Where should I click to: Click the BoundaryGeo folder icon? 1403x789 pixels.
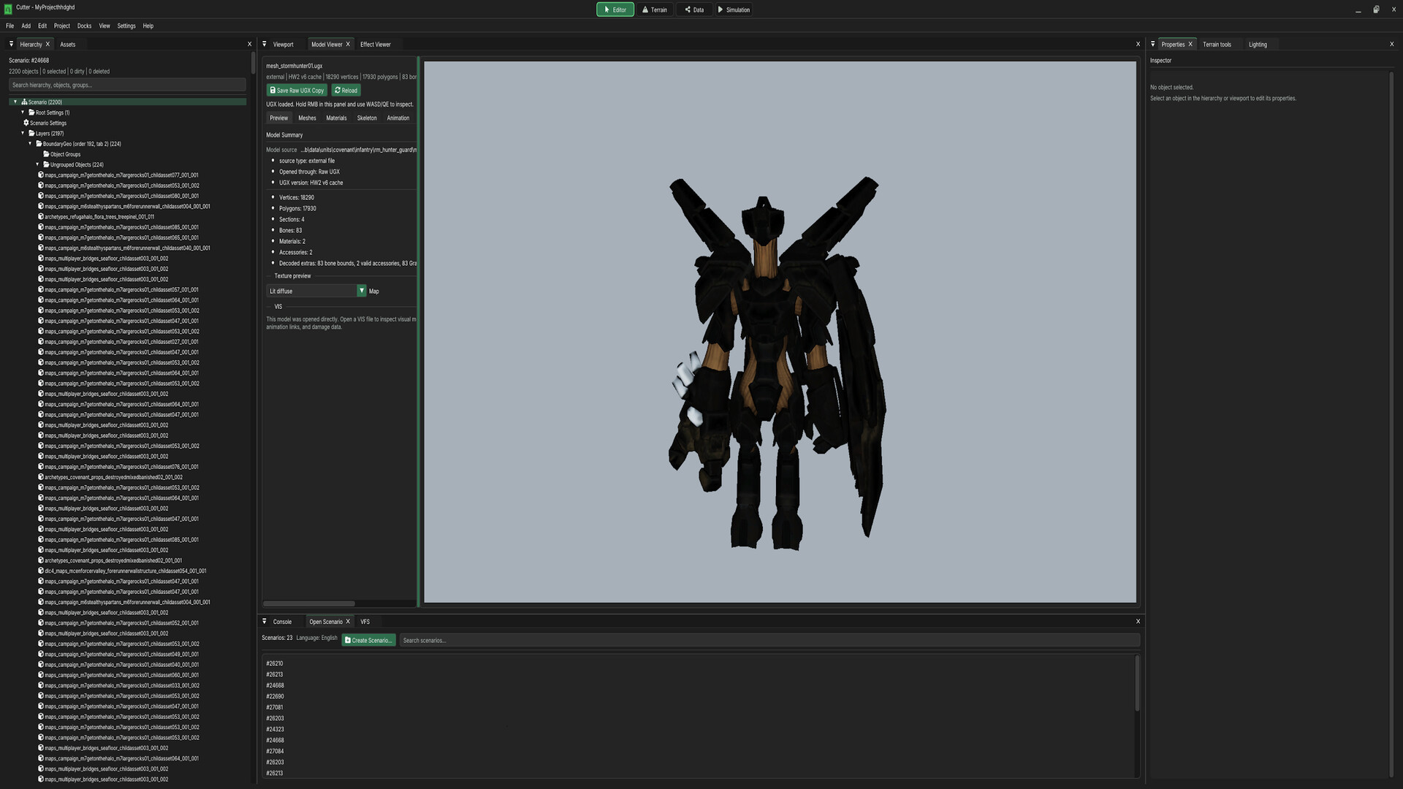39,144
